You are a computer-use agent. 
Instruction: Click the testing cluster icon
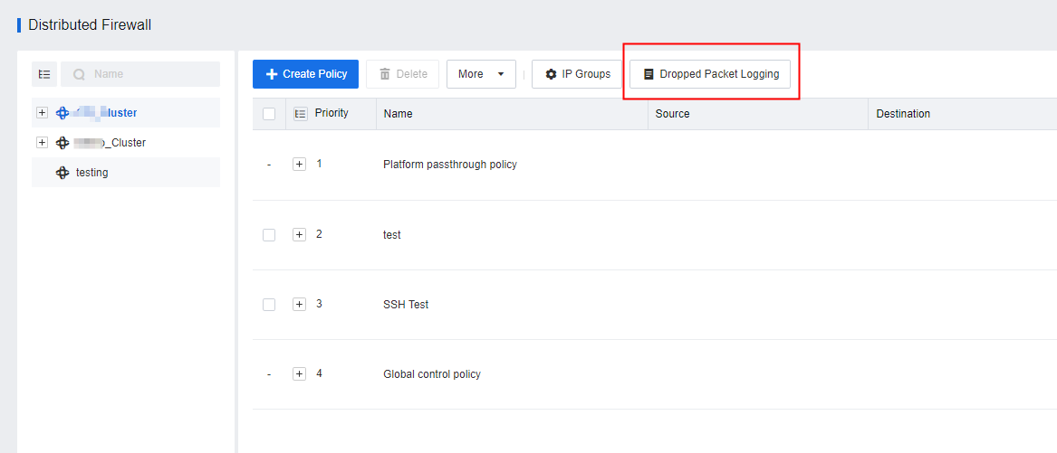point(62,173)
